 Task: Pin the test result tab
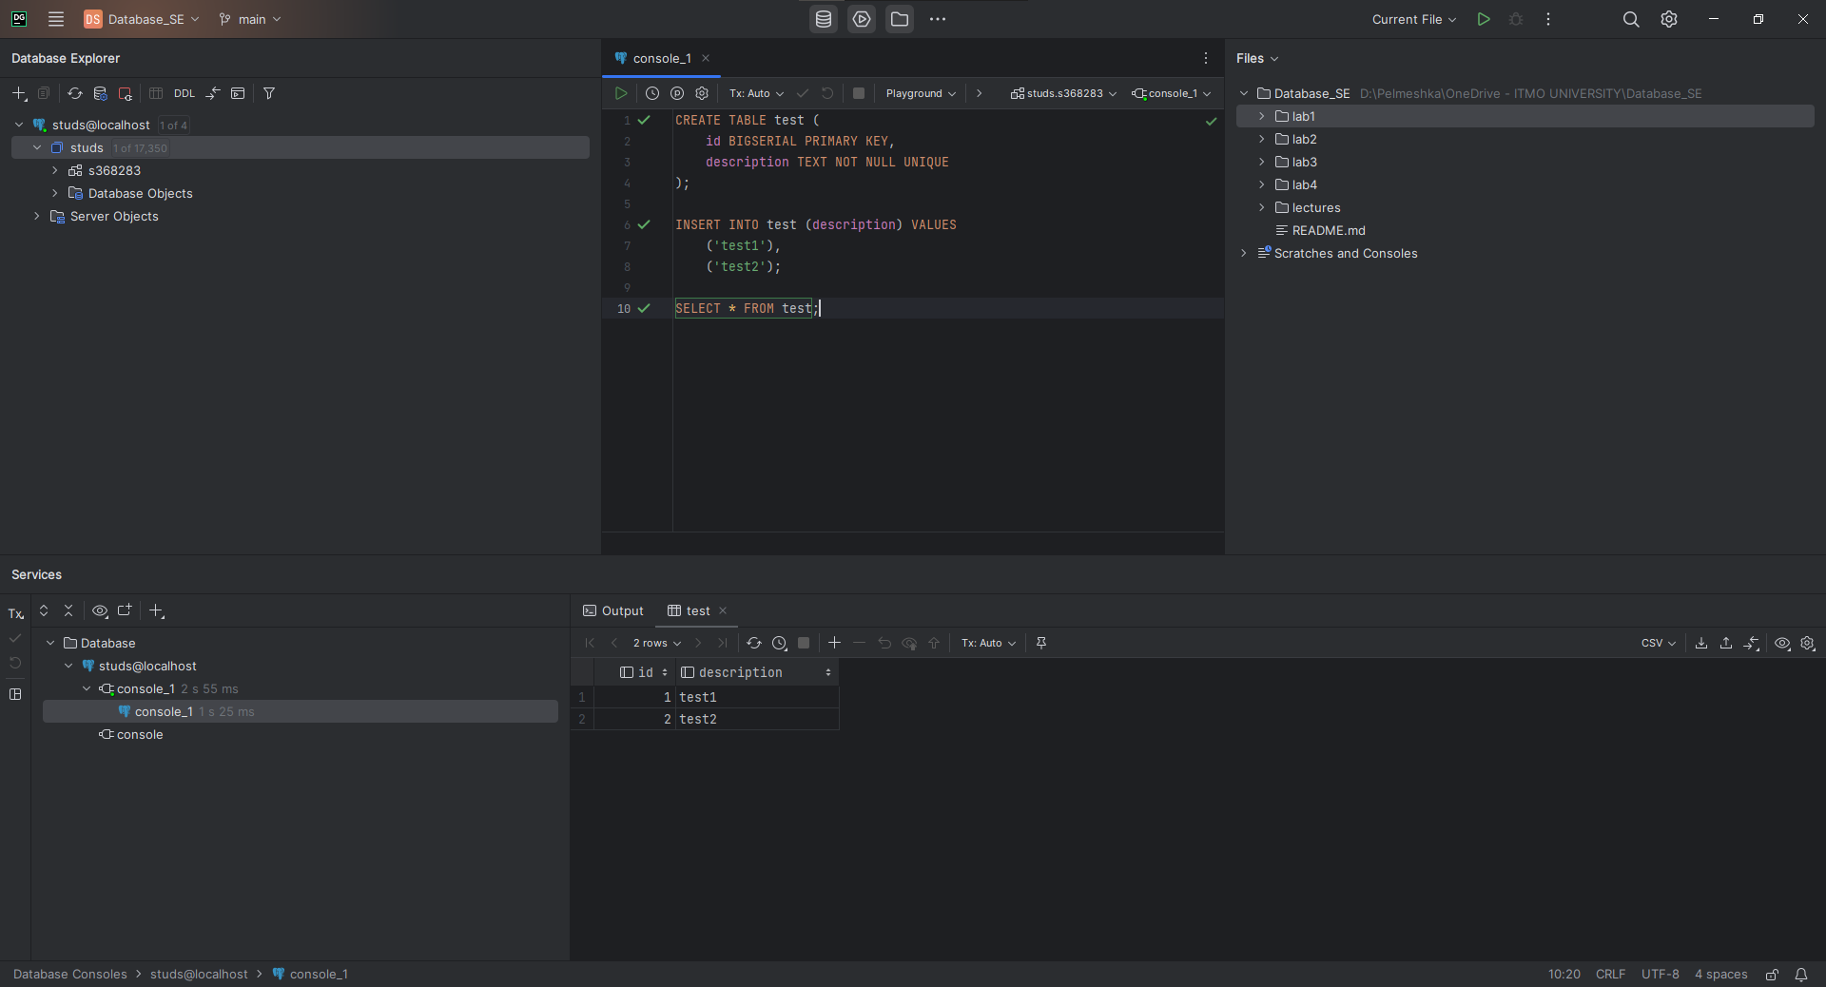point(1041,643)
